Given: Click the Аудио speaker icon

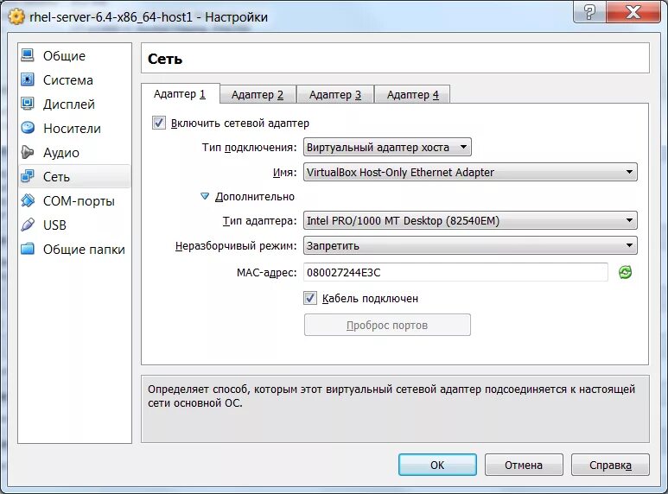Looking at the screenshot, I should 28,152.
